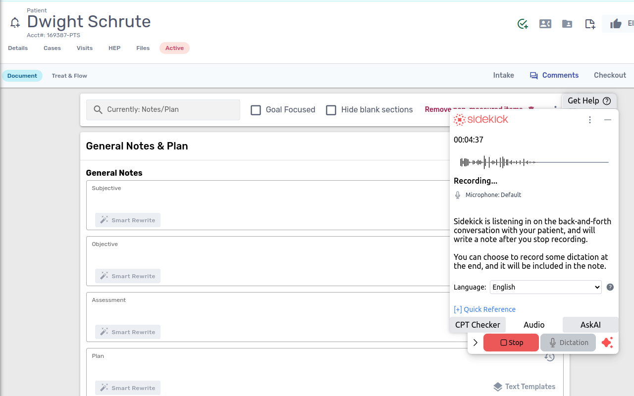The width and height of the screenshot is (634, 396).
Task: Click the Get Help button
Action: (589, 101)
